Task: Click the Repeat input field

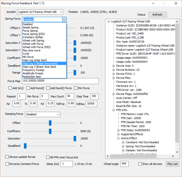Action: (x=21, y=96)
